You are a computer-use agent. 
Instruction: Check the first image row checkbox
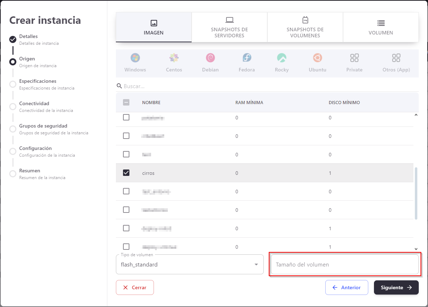(x=126, y=117)
